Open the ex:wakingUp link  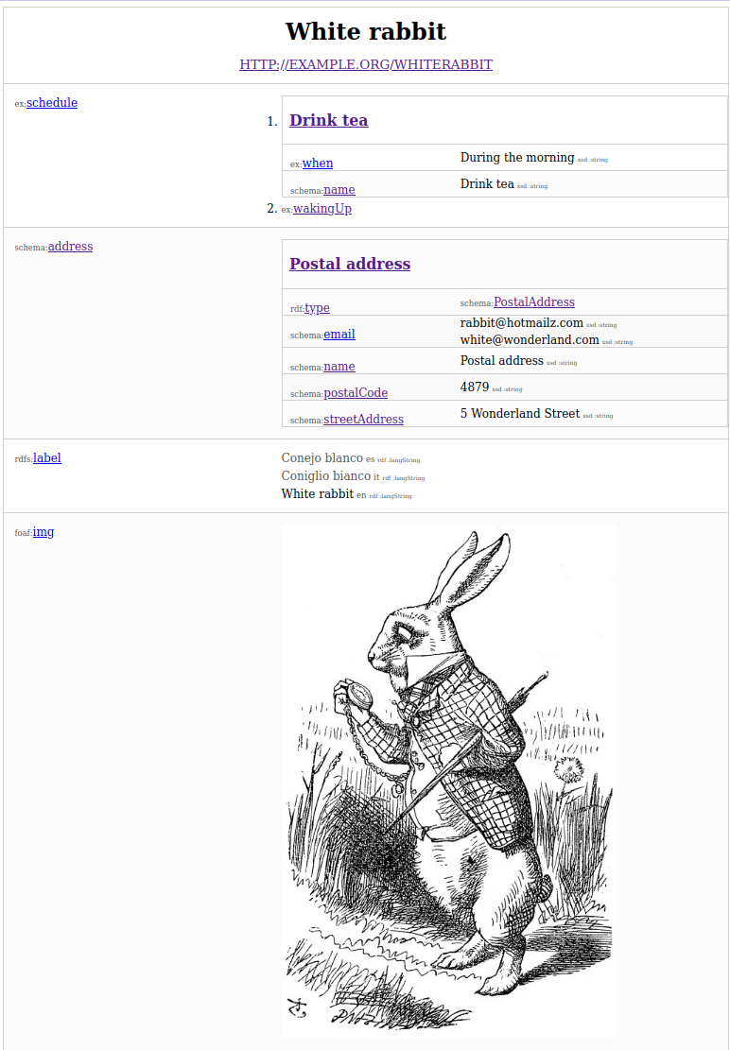point(322,208)
